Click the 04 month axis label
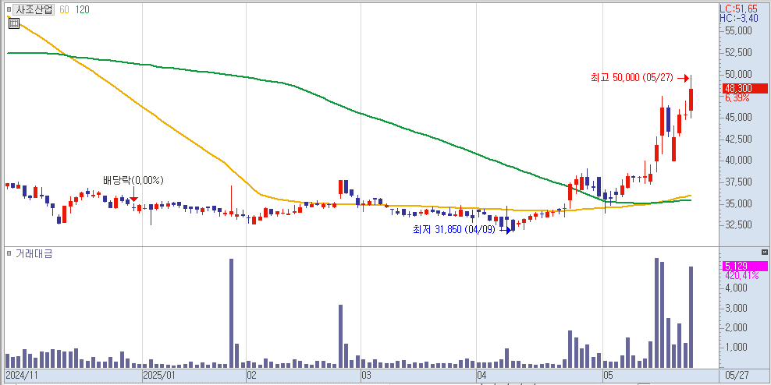 [482, 375]
